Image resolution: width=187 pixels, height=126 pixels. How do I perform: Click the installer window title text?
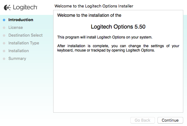point(94,6)
